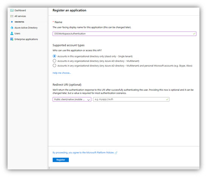This screenshot has height=177, width=207.
Task: Click the Dashboard icon in sidebar
Action: (12, 10)
